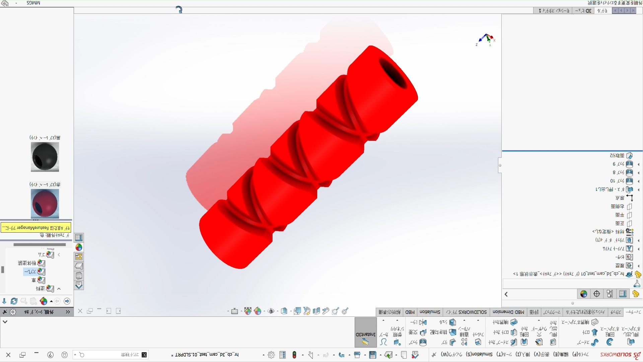Open the 挿入(I) menu
643x362 pixels.
click(x=523, y=354)
